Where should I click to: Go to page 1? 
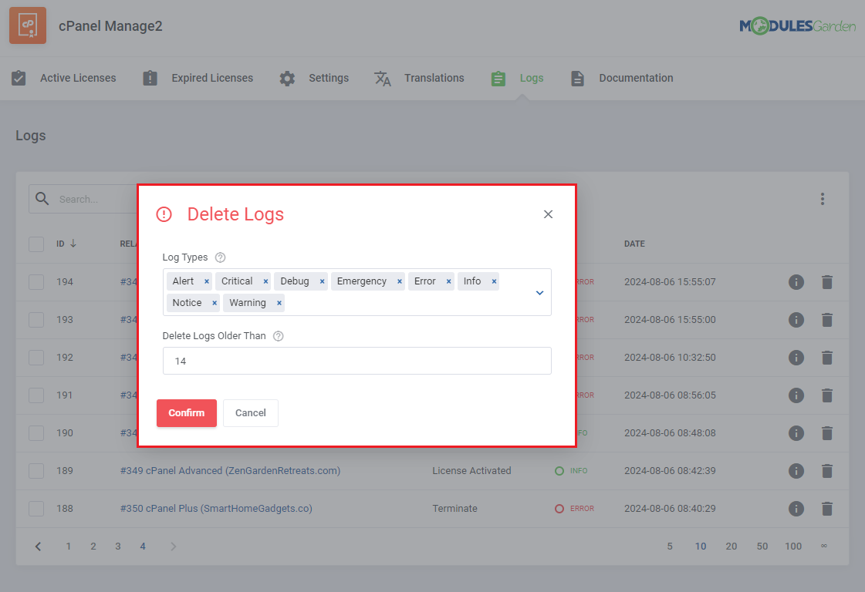coord(69,547)
